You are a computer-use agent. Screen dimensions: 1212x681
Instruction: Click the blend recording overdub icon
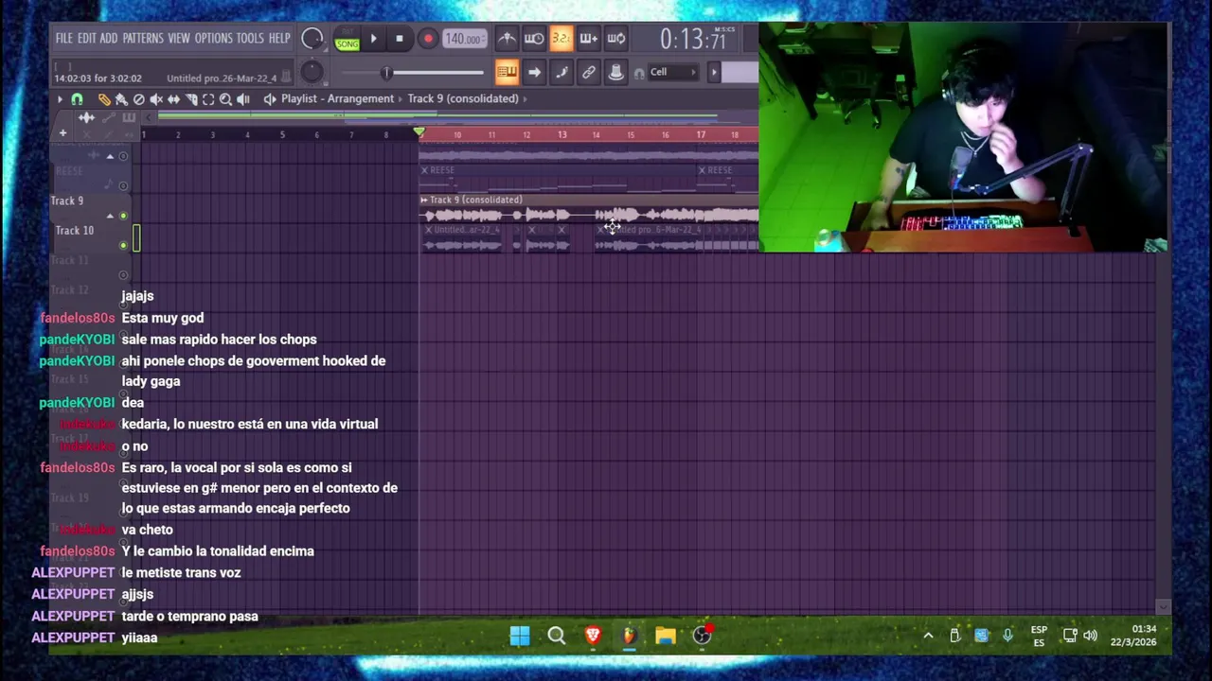coord(589,39)
